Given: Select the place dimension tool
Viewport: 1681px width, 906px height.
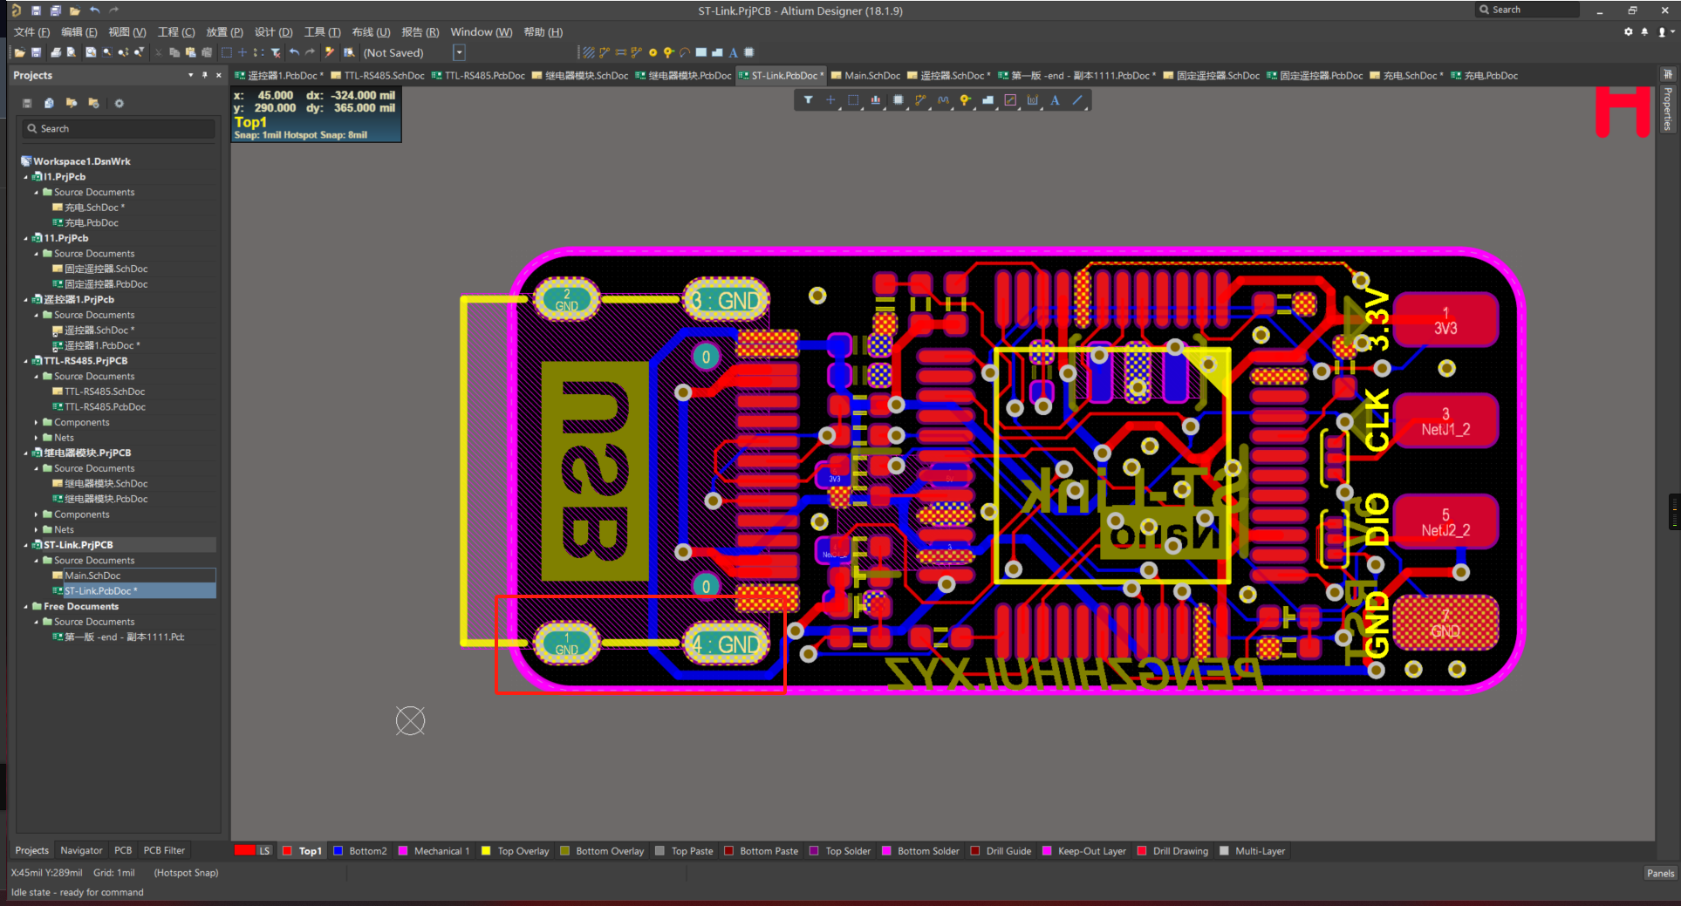Looking at the screenshot, I should (1032, 100).
